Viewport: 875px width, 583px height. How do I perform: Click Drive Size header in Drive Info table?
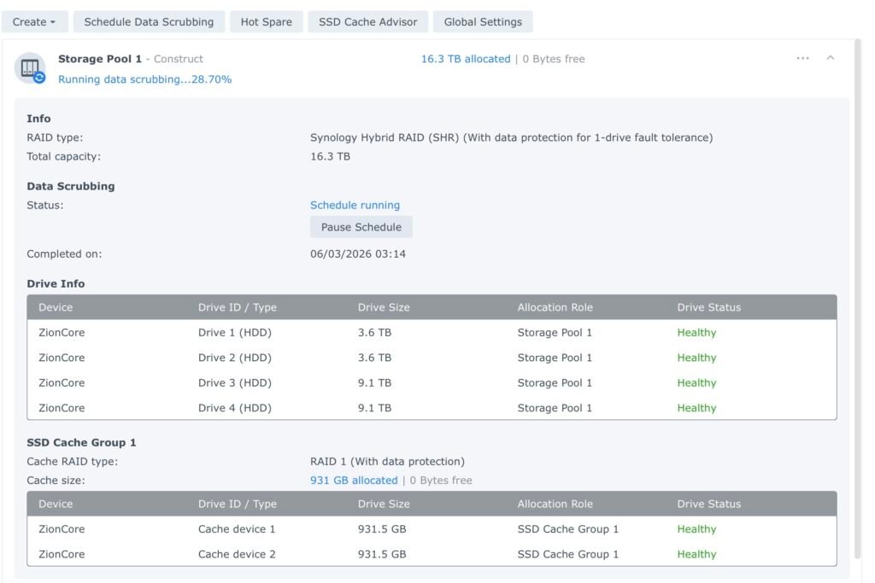[384, 307]
